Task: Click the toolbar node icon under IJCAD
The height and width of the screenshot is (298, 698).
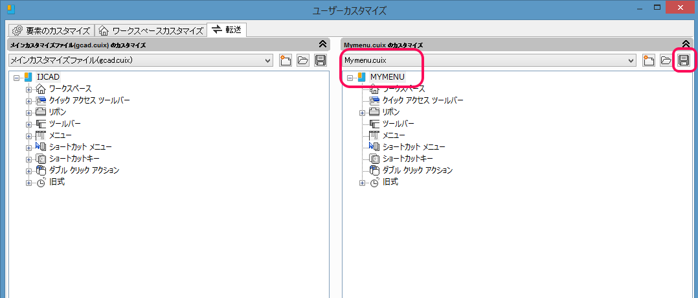Action: point(41,124)
